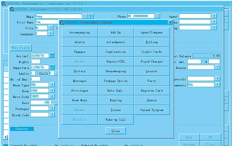This screenshot has height=146, width=232.
Task: Click the No. of Rms. field
Action: 35,79
